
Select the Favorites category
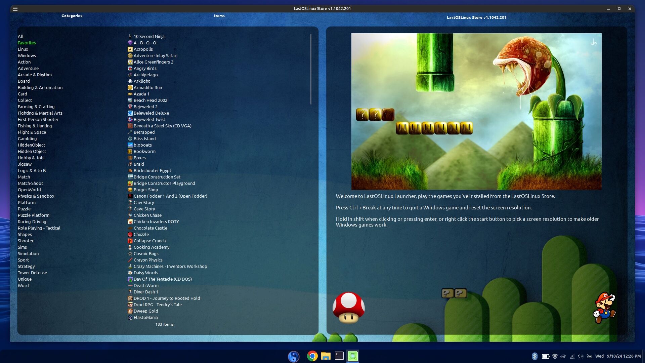(x=27, y=43)
